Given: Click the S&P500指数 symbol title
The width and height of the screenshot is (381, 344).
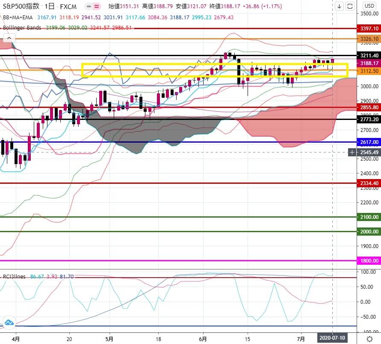Looking at the screenshot, I should pos(21,6).
